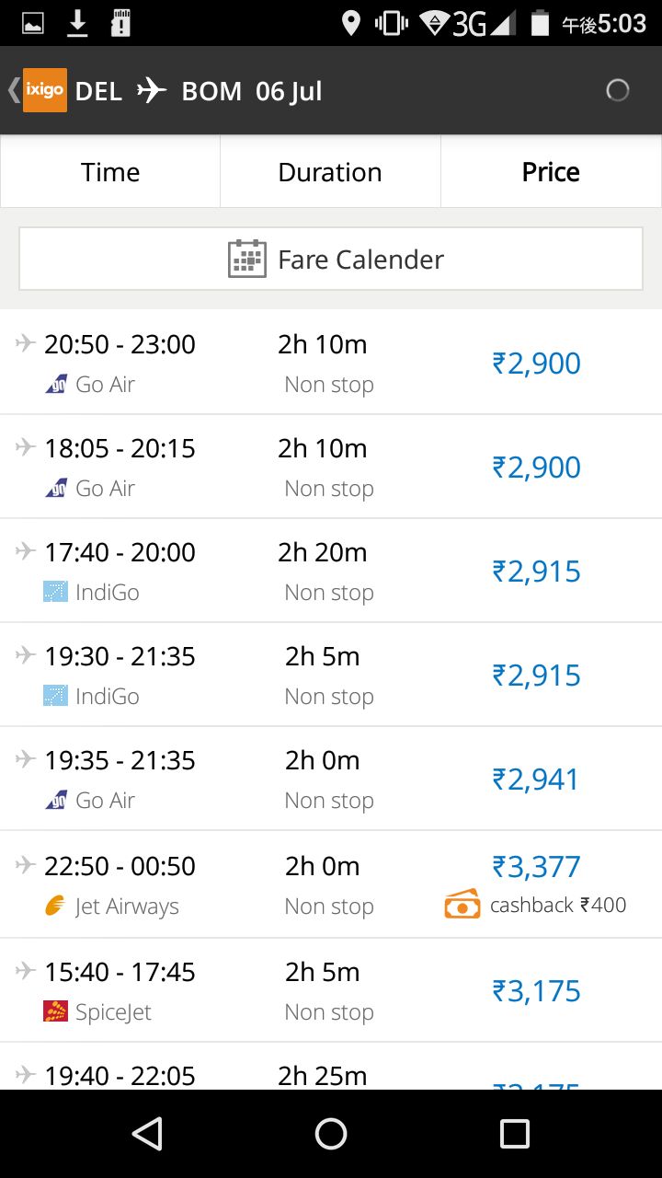Select the ₹2,900 price for 18:05 flight

pos(537,468)
